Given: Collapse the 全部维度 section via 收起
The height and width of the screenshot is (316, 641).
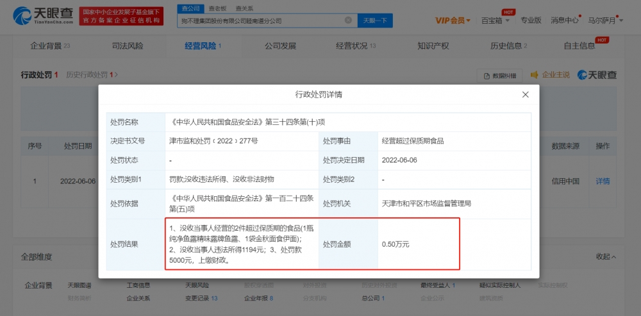Looking at the screenshot, I should point(606,257).
